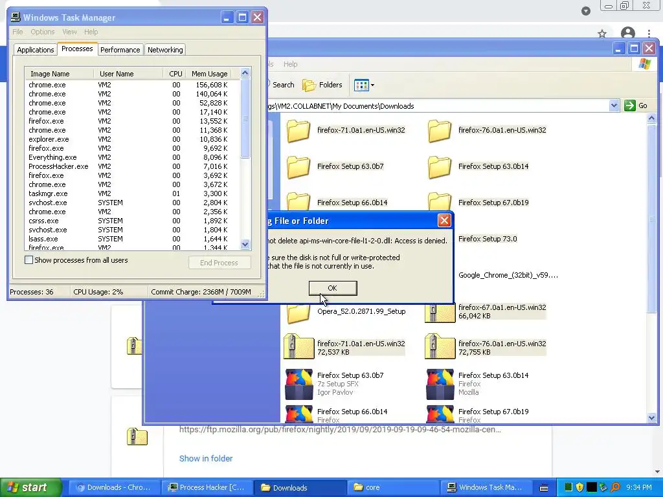Viewport: 663px width, 497px height.
Task: Select the explorer.exe process row
Action: [132, 140]
